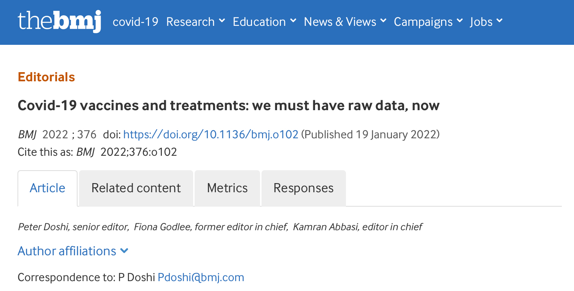Click author name Kamran Abbasi, editor in chief
Screen dimensions: 574x291
(x=358, y=227)
